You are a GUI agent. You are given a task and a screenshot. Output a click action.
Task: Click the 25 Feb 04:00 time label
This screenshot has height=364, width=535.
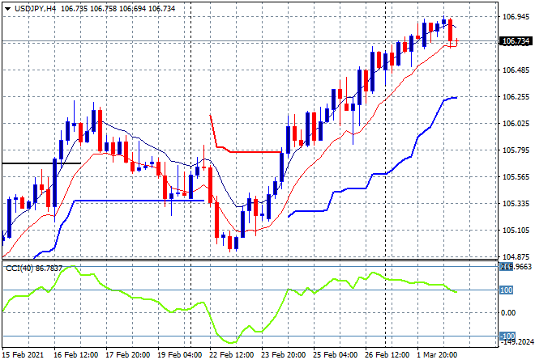pos(335,355)
